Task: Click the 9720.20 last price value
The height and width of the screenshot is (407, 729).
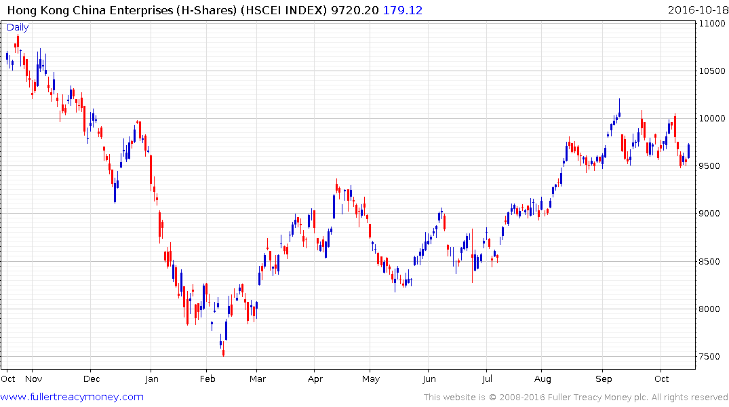Action: (x=355, y=10)
